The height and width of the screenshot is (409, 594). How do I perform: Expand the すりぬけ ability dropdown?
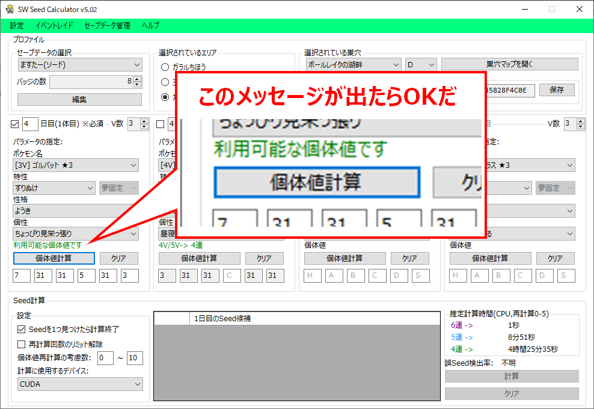click(x=54, y=188)
